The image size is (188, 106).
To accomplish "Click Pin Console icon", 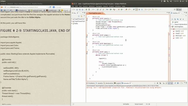I will click(175, 83).
